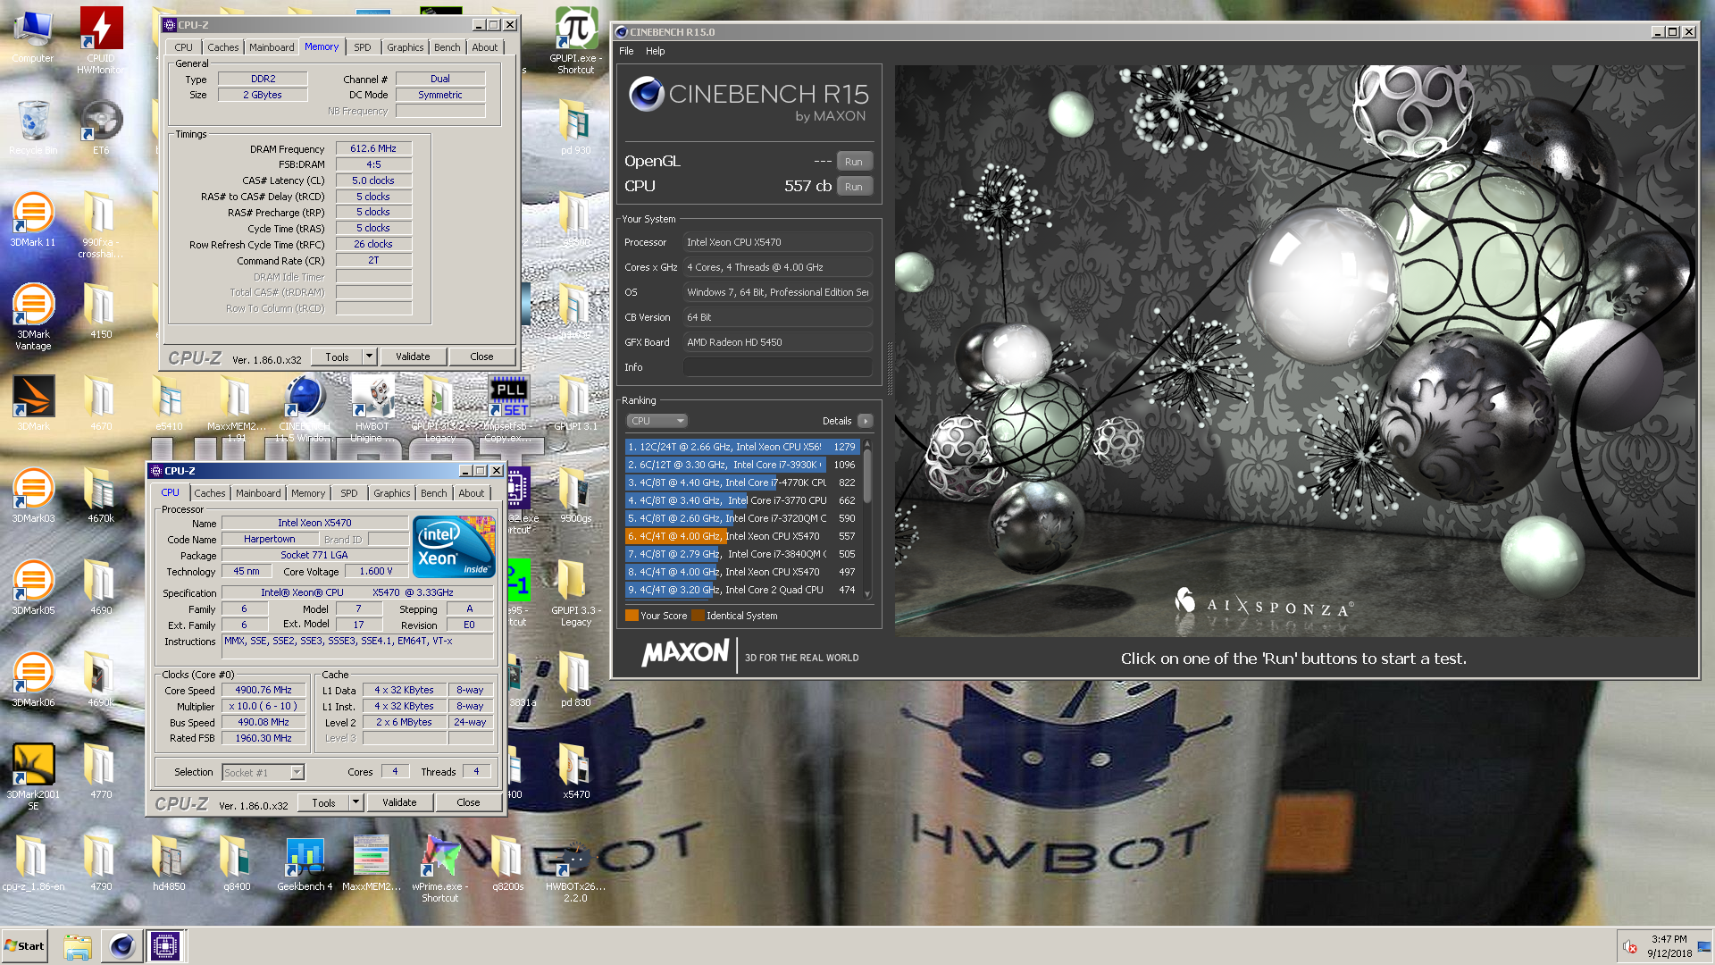Click Validate in bottom CPU-Z window

pos(399,802)
